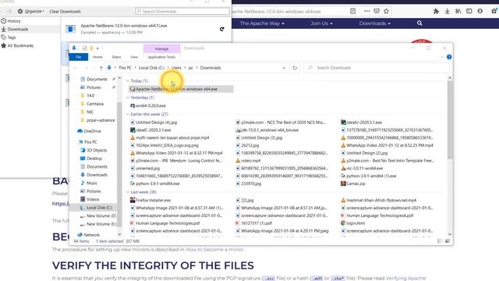Select login.html file
Image resolution: width=499 pixels, height=281 pixels.
(353, 223)
